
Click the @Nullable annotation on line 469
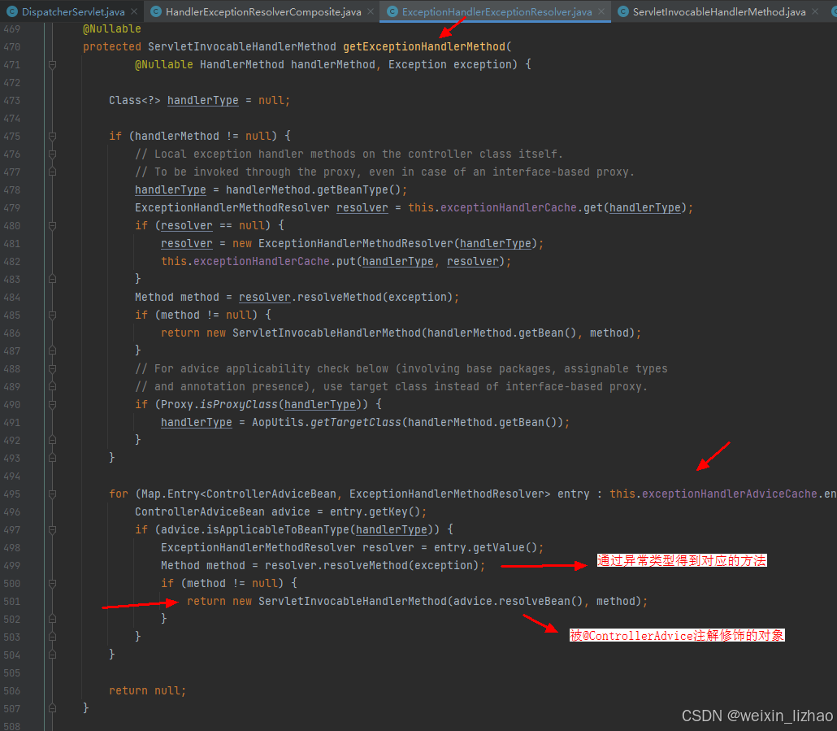pyautogui.click(x=112, y=28)
